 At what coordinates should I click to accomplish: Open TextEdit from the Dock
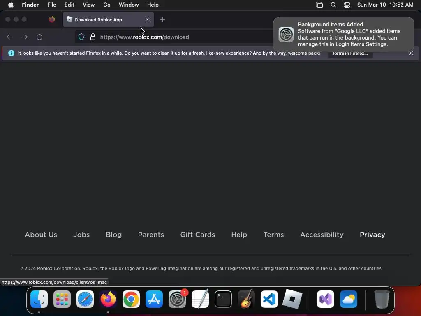(200, 299)
